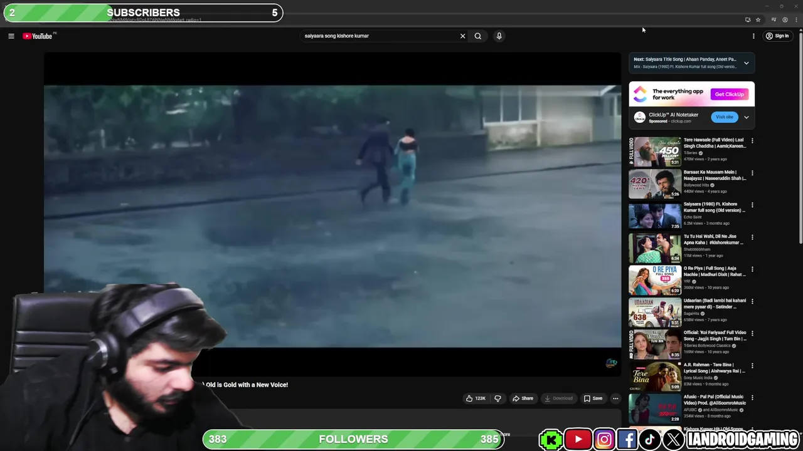Open Barsaat Ke Mausam Mein video title
The width and height of the screenshot is (803, 451).
tap(715, 175)
